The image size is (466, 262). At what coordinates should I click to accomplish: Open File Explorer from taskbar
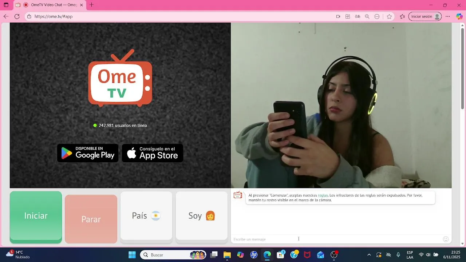(x=227, y=255)
